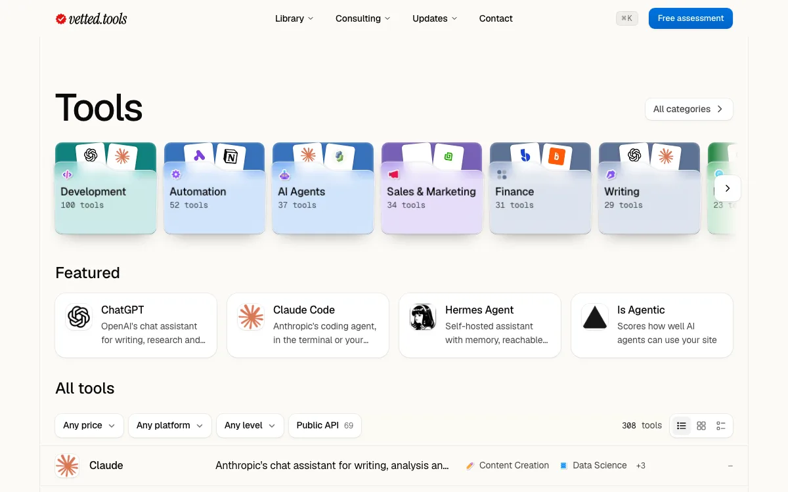Click the ChatGPT logo on Writing folder
788x492 pixels.
tap(634, 155)
